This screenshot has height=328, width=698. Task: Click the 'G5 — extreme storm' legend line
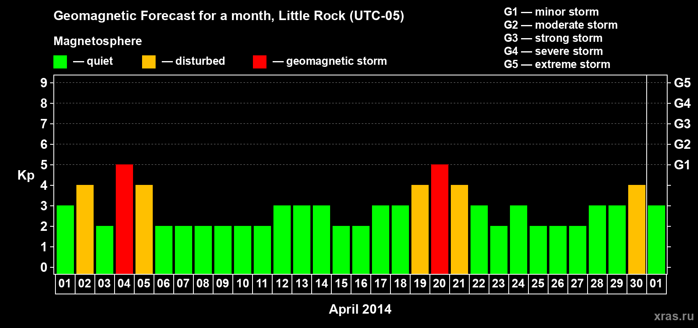tap(557, 64)
